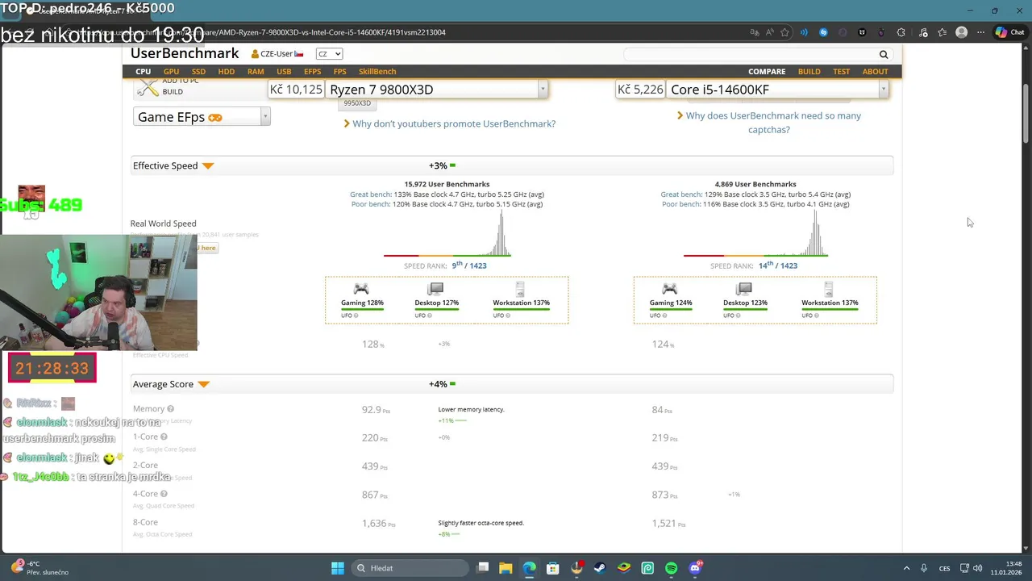
Task: Select the USB menu tab
Action: pos(284,72)
